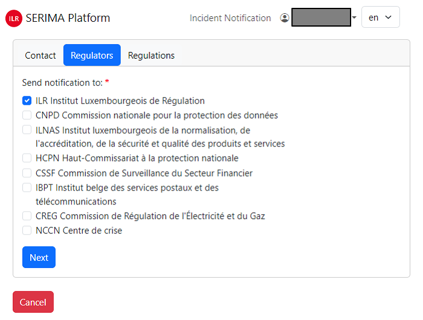
Task: Click the blue Next button
Action: (39, 257)
